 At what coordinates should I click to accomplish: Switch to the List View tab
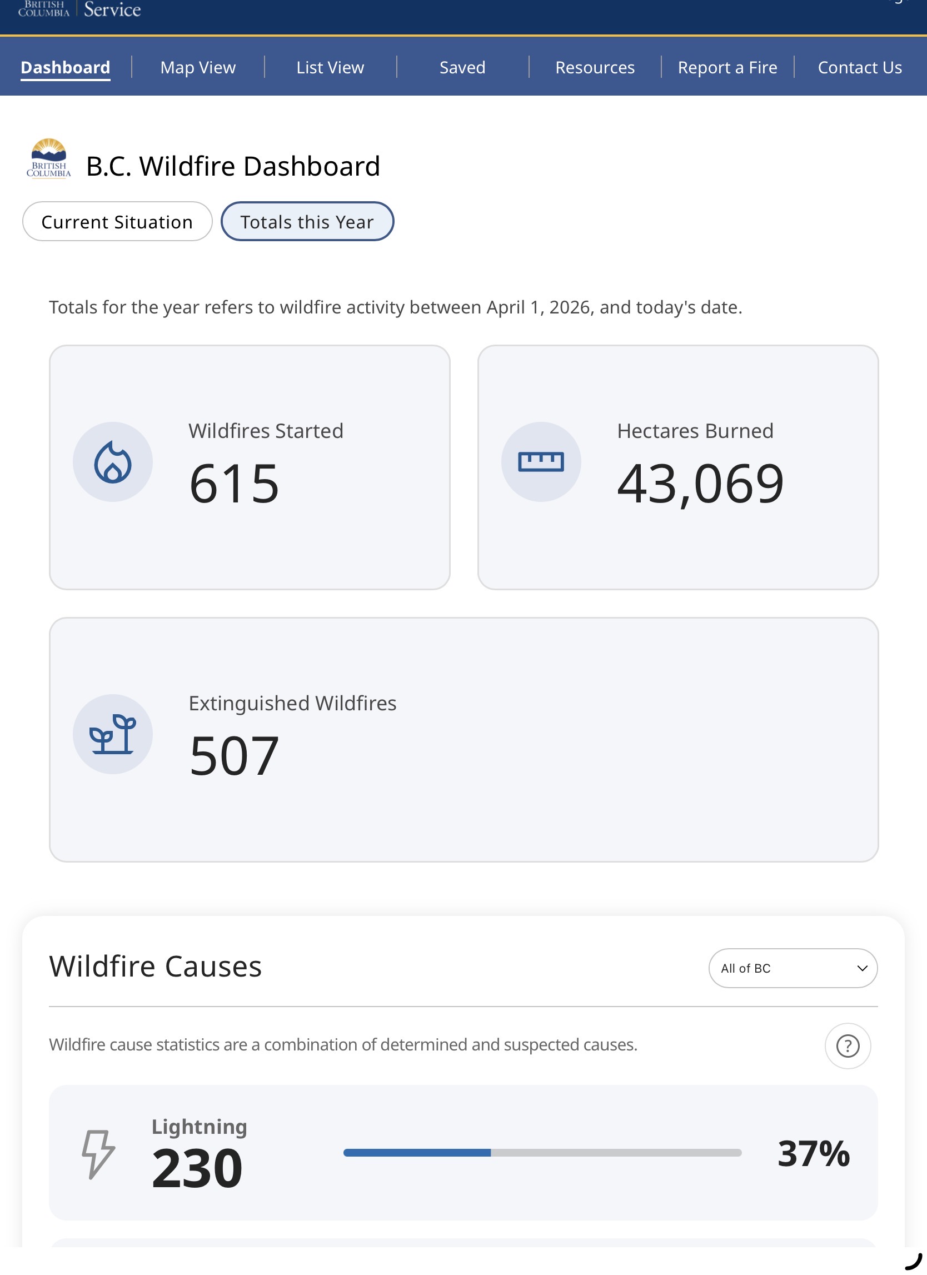[x=330, y=67]
